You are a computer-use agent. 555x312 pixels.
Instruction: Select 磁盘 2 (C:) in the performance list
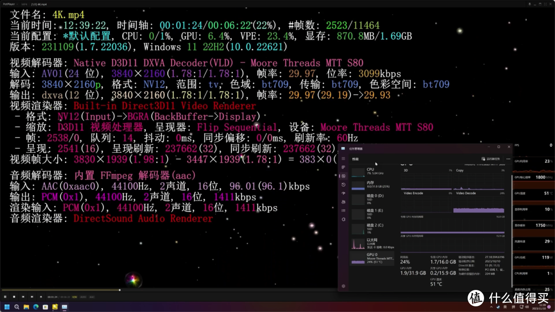click(x=373, y=229)
